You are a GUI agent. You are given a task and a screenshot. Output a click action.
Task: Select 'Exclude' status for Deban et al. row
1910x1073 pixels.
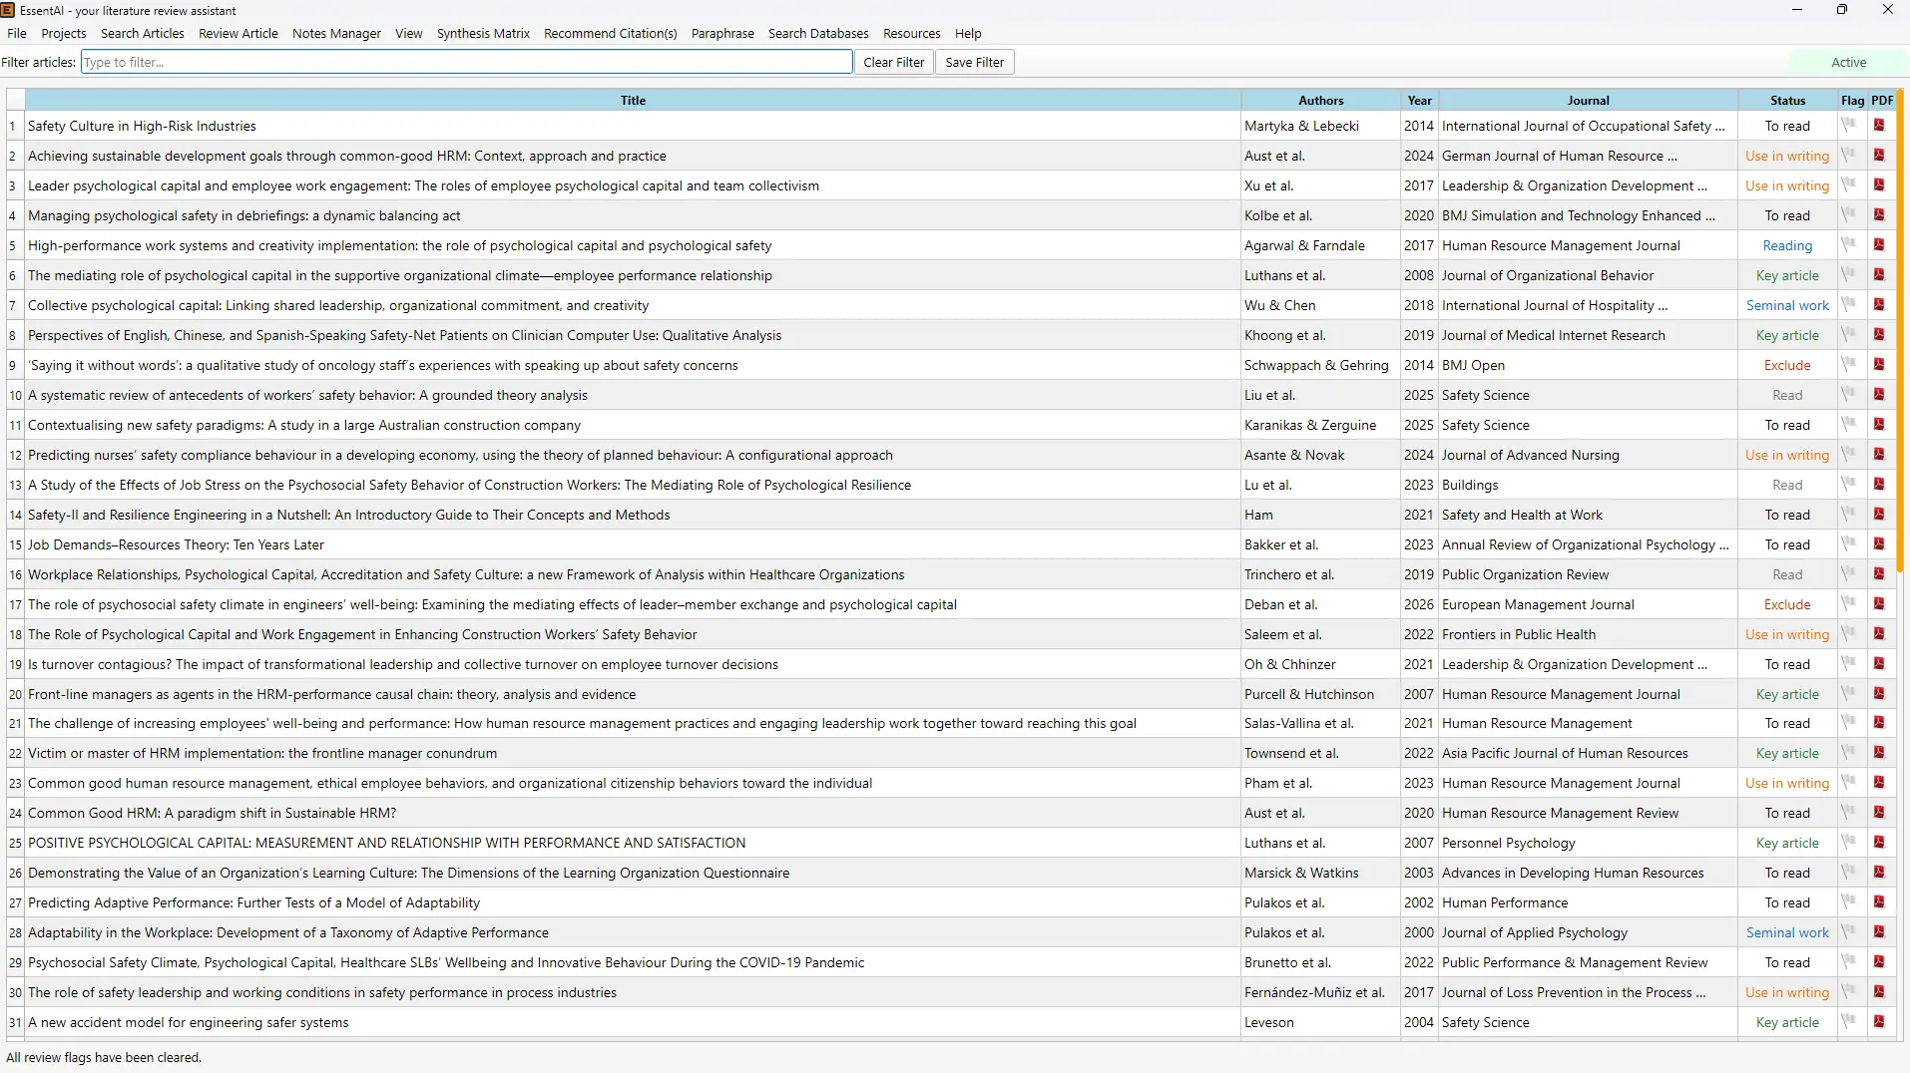click(x=1787, y=604)
